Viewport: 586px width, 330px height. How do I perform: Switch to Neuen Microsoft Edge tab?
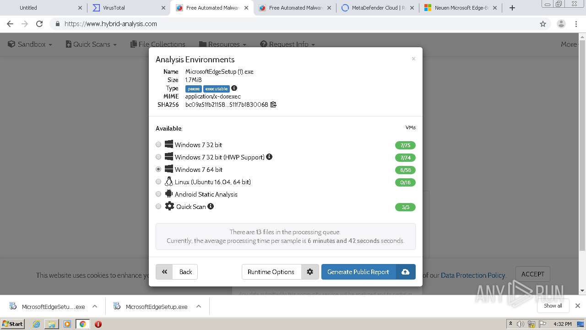point(460,8)
